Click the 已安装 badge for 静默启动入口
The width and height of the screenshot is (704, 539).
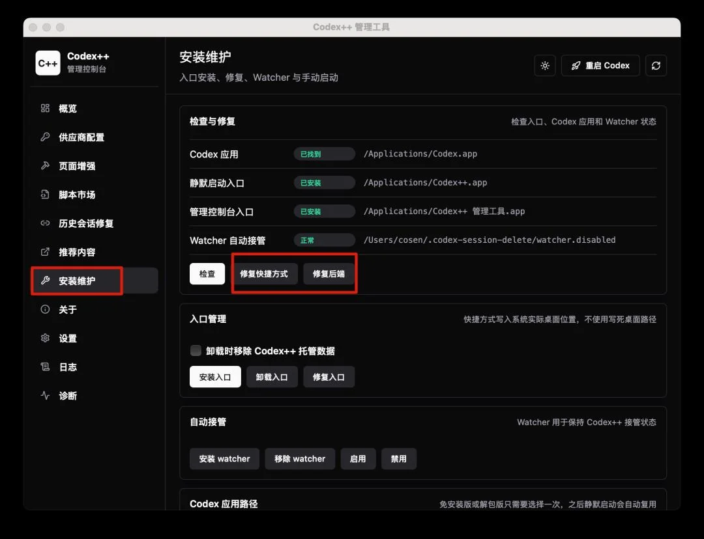(324, 182)
